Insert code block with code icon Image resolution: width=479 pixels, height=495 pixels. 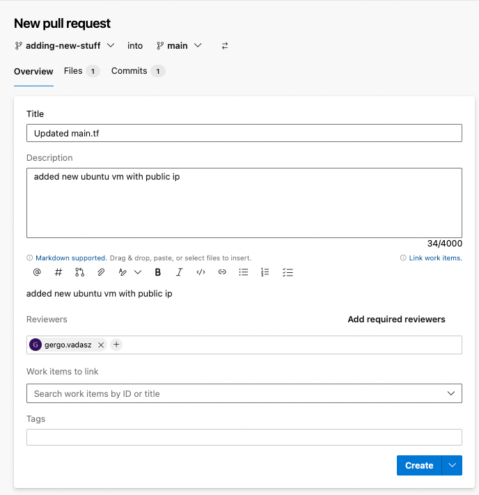pos(201,272)
